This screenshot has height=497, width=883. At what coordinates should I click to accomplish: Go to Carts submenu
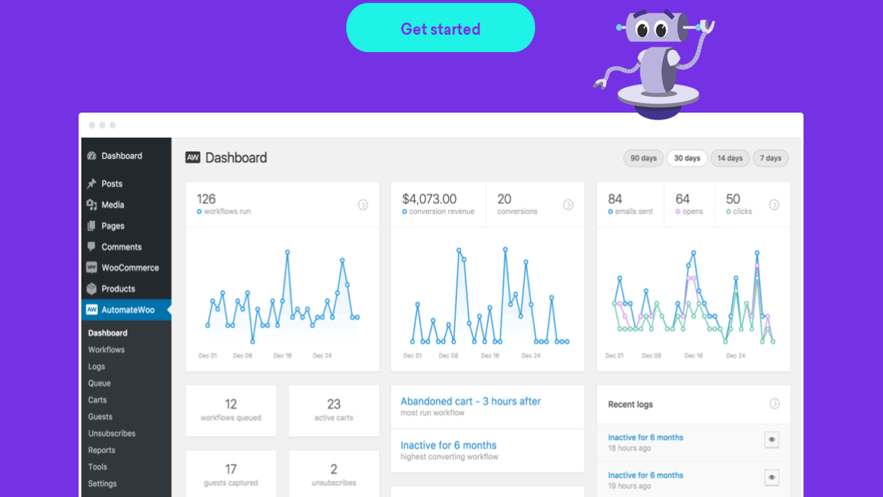(x=97, y=400)
